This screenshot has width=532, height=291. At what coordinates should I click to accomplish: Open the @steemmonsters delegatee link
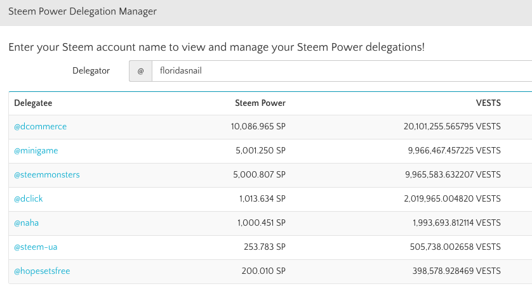[x=47, y=175]
